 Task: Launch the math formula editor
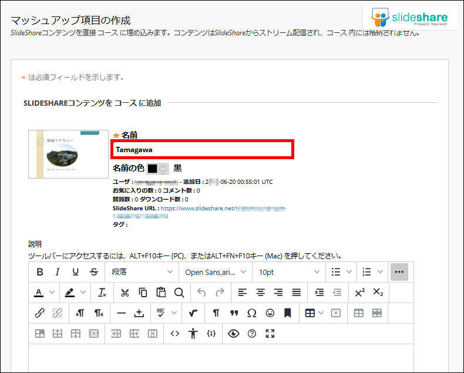[193, 313]
